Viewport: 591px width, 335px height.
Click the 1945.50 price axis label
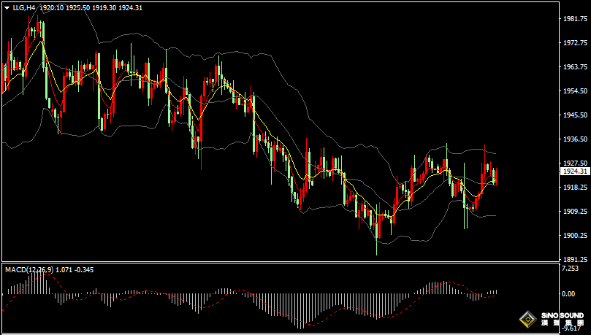pos(576,115)
